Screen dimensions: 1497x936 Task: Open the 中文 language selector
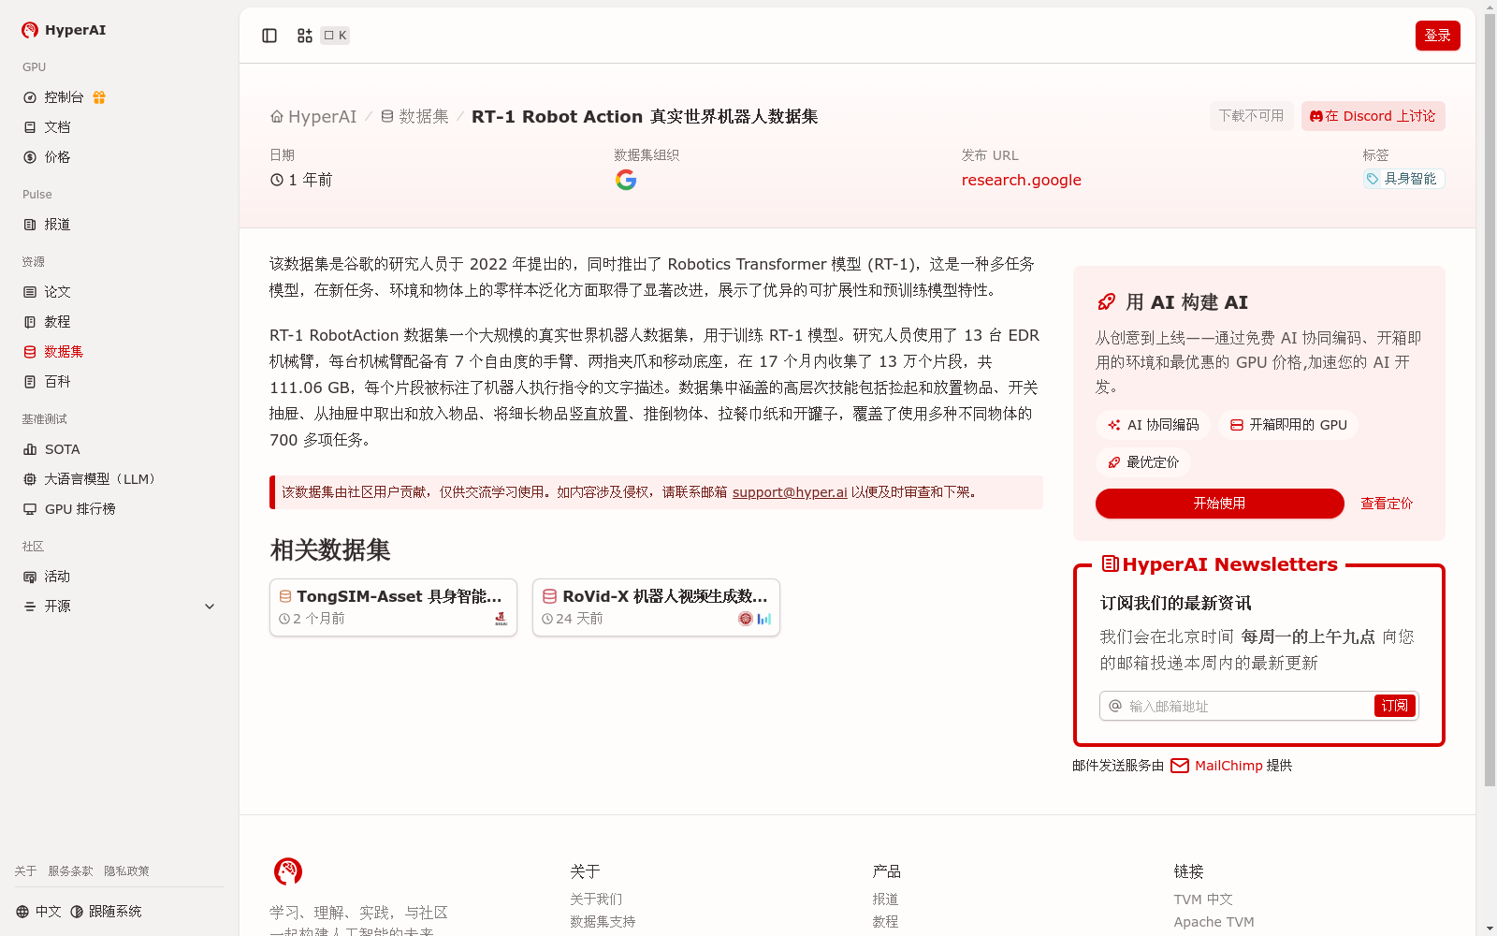tap(38, 912)
